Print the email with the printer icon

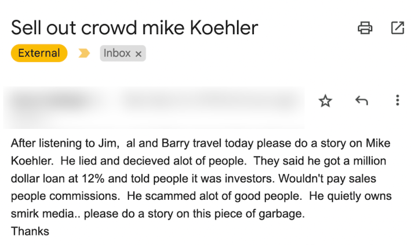click(x=365, y=28)
